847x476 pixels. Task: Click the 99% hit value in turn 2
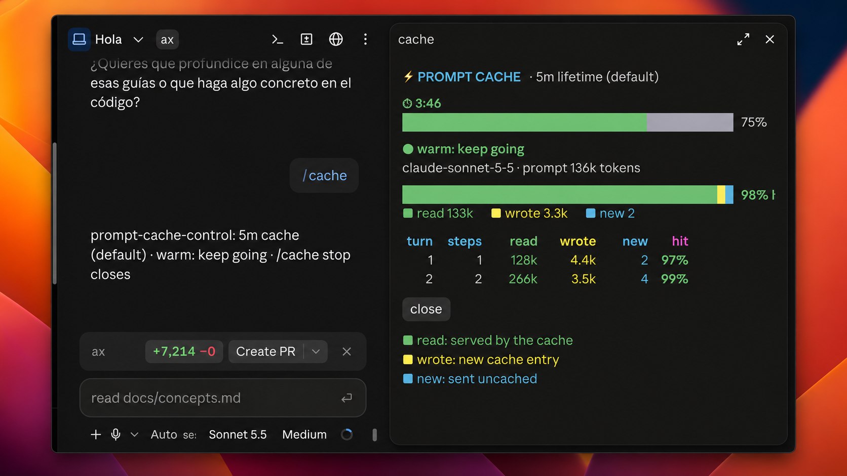tap(674, 279)
